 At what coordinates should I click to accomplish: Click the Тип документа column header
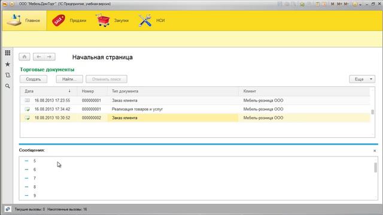(173, 91)
